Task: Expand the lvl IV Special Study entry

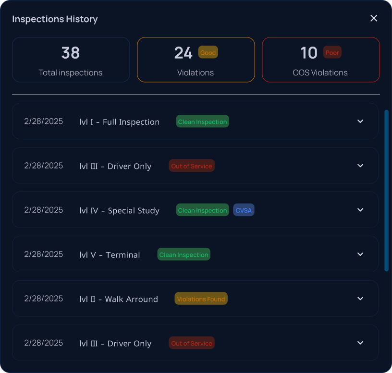Action: click(360, 210)
